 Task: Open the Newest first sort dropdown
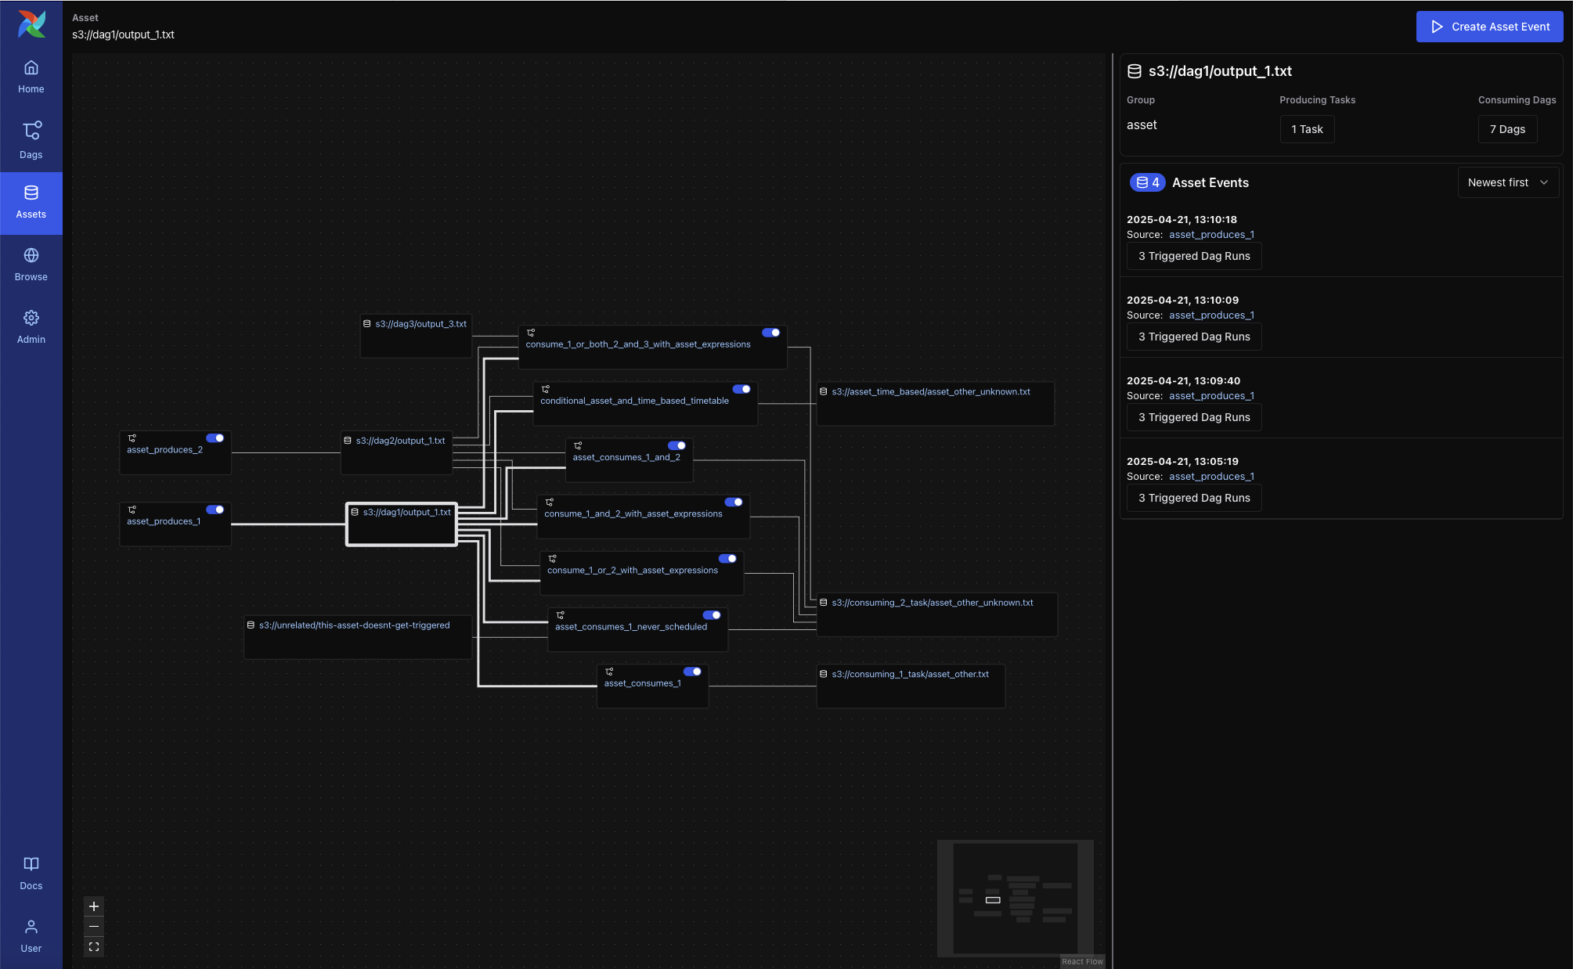point(1507,182)
